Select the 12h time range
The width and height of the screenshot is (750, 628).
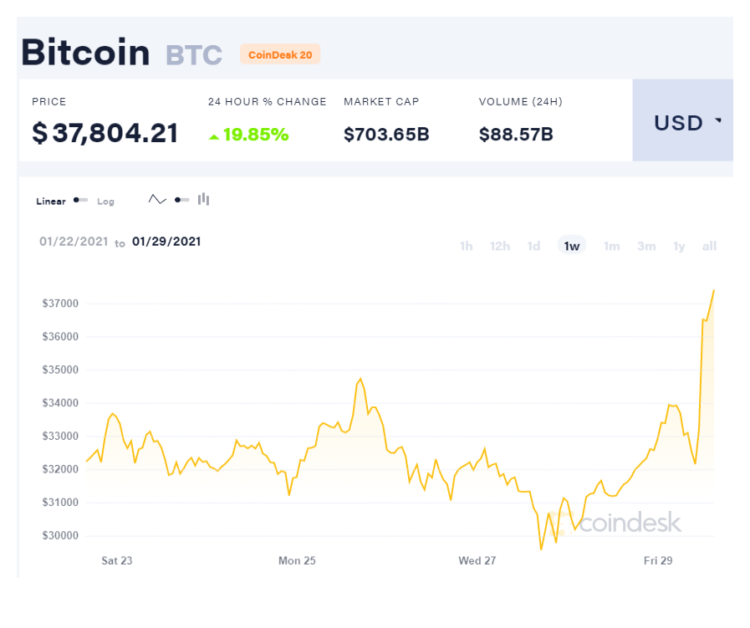[x=500, y=247]
